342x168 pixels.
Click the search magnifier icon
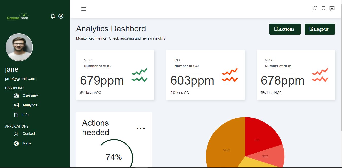(x=315, y=8)
